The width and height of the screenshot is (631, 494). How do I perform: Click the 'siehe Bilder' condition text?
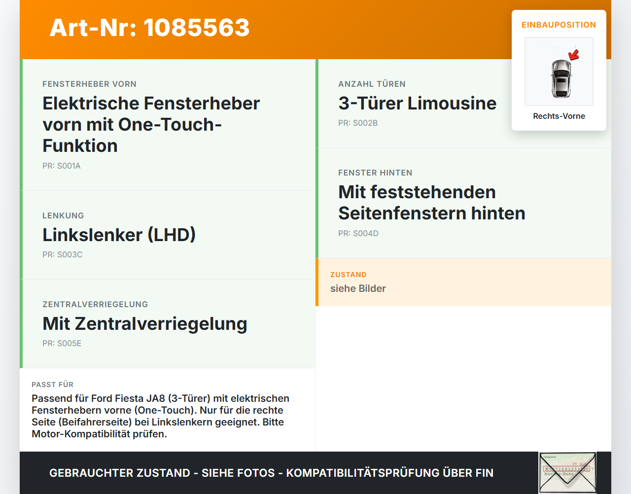click(x=358, y=288)
